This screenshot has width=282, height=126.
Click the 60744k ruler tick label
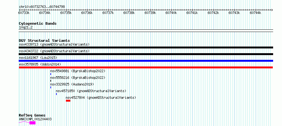tap(255, 13)
